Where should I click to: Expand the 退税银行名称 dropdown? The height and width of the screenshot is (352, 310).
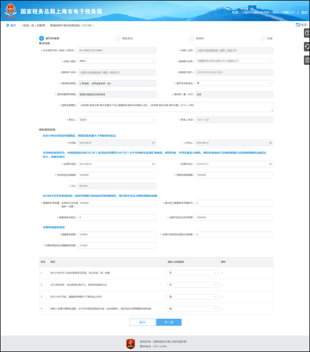tap(234, 61)
